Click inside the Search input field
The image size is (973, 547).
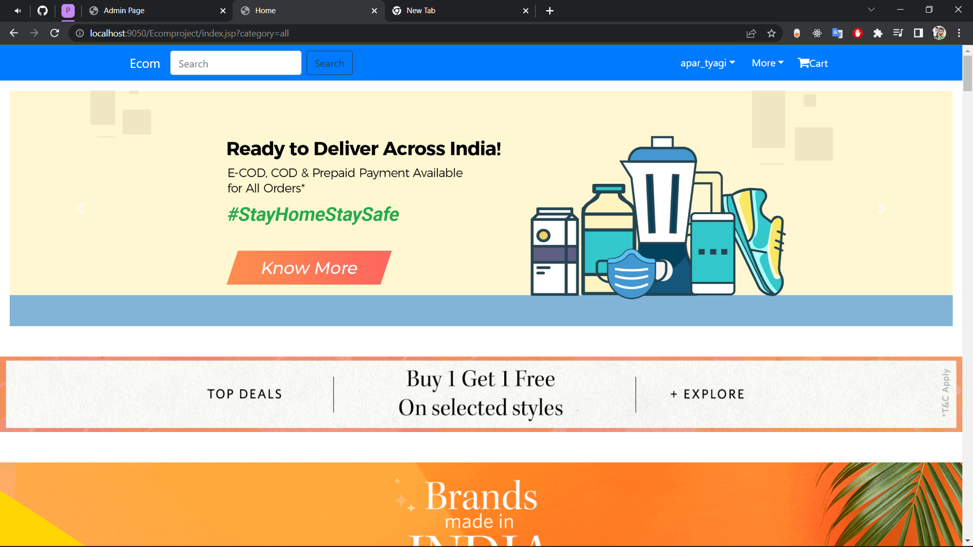236,63
